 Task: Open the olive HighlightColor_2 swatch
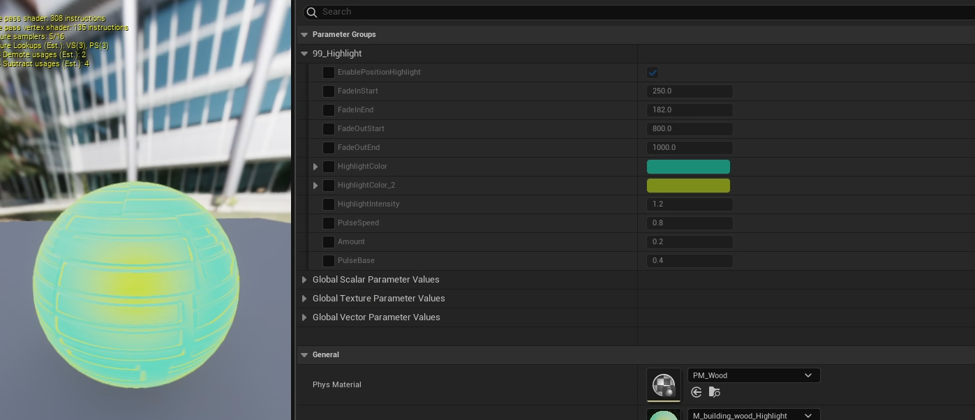(x=688, y=186)
